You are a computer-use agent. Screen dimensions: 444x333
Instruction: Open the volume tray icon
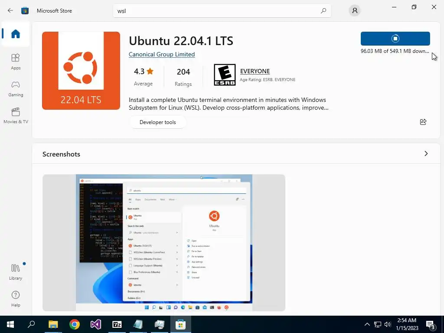pos(388,324)
